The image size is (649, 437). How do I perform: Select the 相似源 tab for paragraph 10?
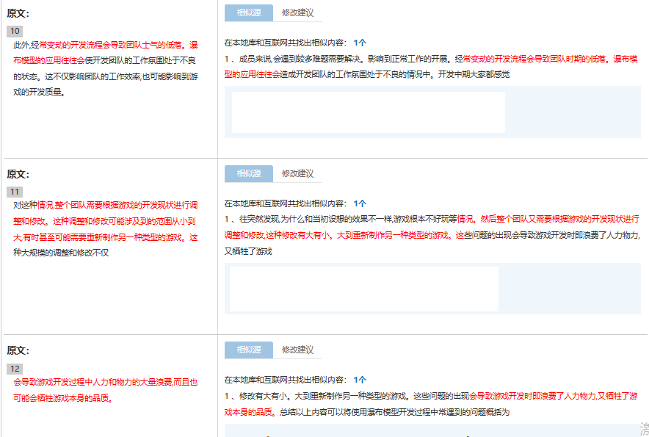click(248, 12)
